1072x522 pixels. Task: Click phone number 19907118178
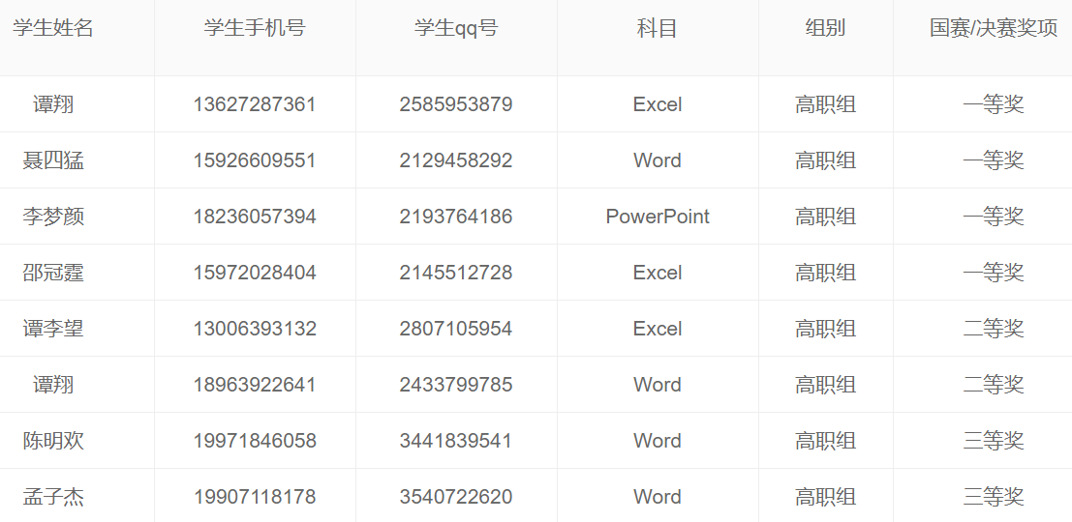pyautogui.click(x=255, y=496)
